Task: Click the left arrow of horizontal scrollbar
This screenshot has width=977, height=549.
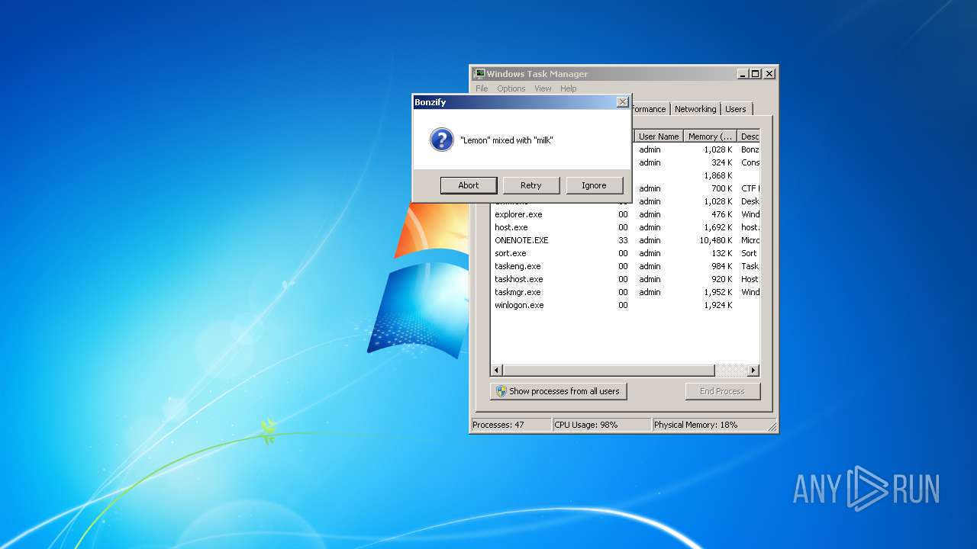Action: [497, 371]
